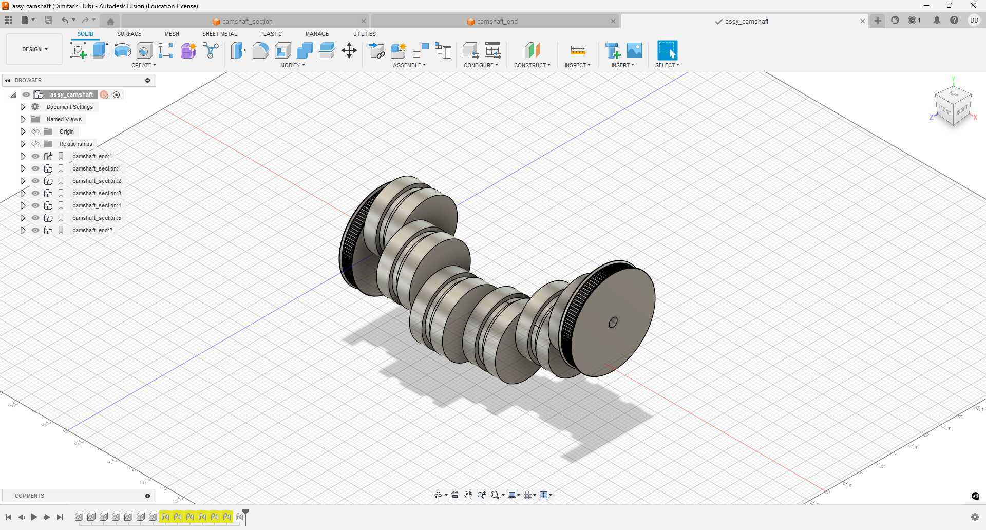Expand the Named Views tree node
The height and width of the screenshot is (530, 986).
tap(23, 119)
